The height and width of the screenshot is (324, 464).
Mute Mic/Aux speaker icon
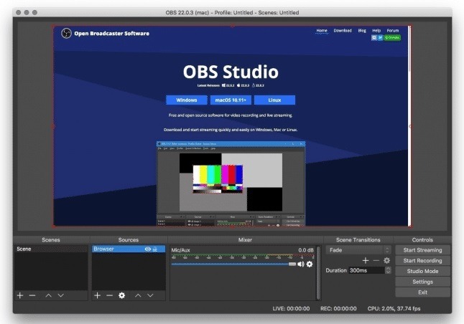click(301, 264)
